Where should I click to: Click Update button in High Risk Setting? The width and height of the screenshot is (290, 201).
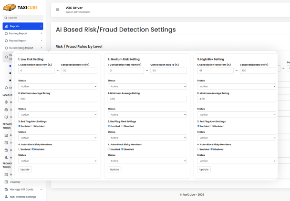coord(204,170)
